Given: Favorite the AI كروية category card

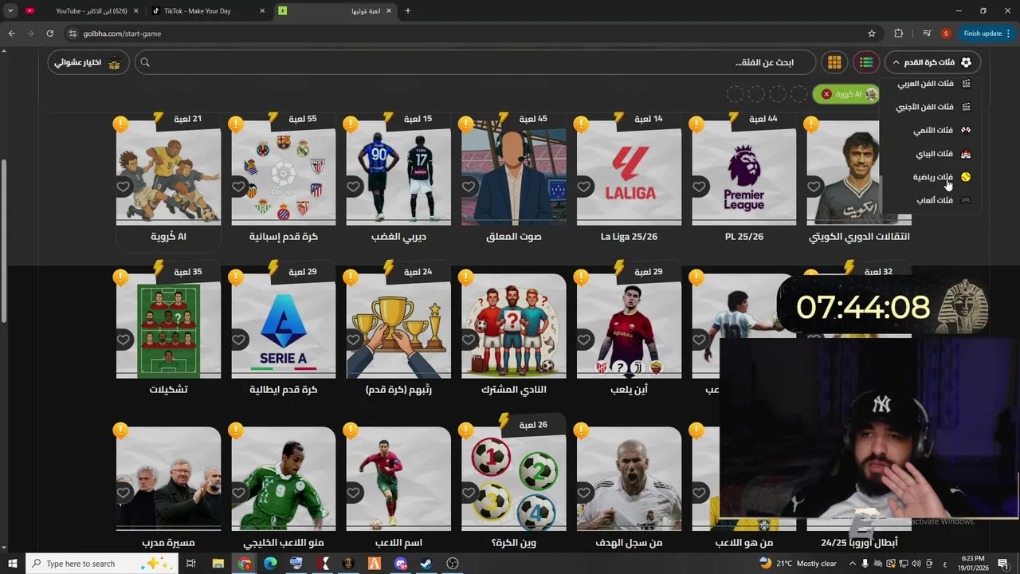Looking at the screenshot, I should tap(123, 187).
